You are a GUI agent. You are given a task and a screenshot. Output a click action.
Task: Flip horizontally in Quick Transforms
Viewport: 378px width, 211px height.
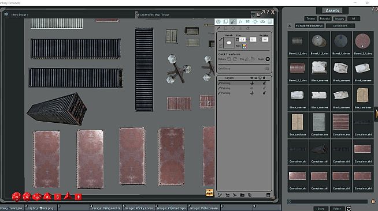[247, 59]
